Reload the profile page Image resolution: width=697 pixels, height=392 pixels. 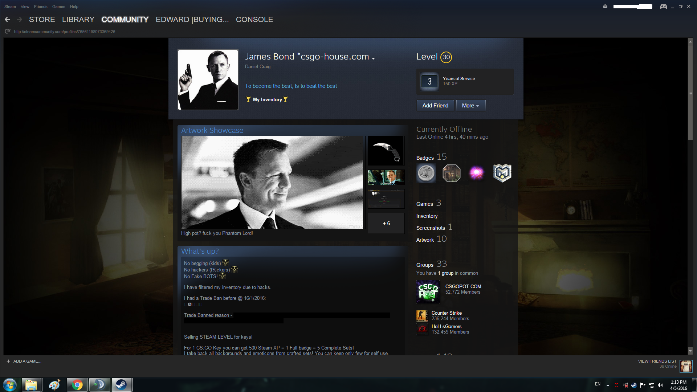point(7,32)
